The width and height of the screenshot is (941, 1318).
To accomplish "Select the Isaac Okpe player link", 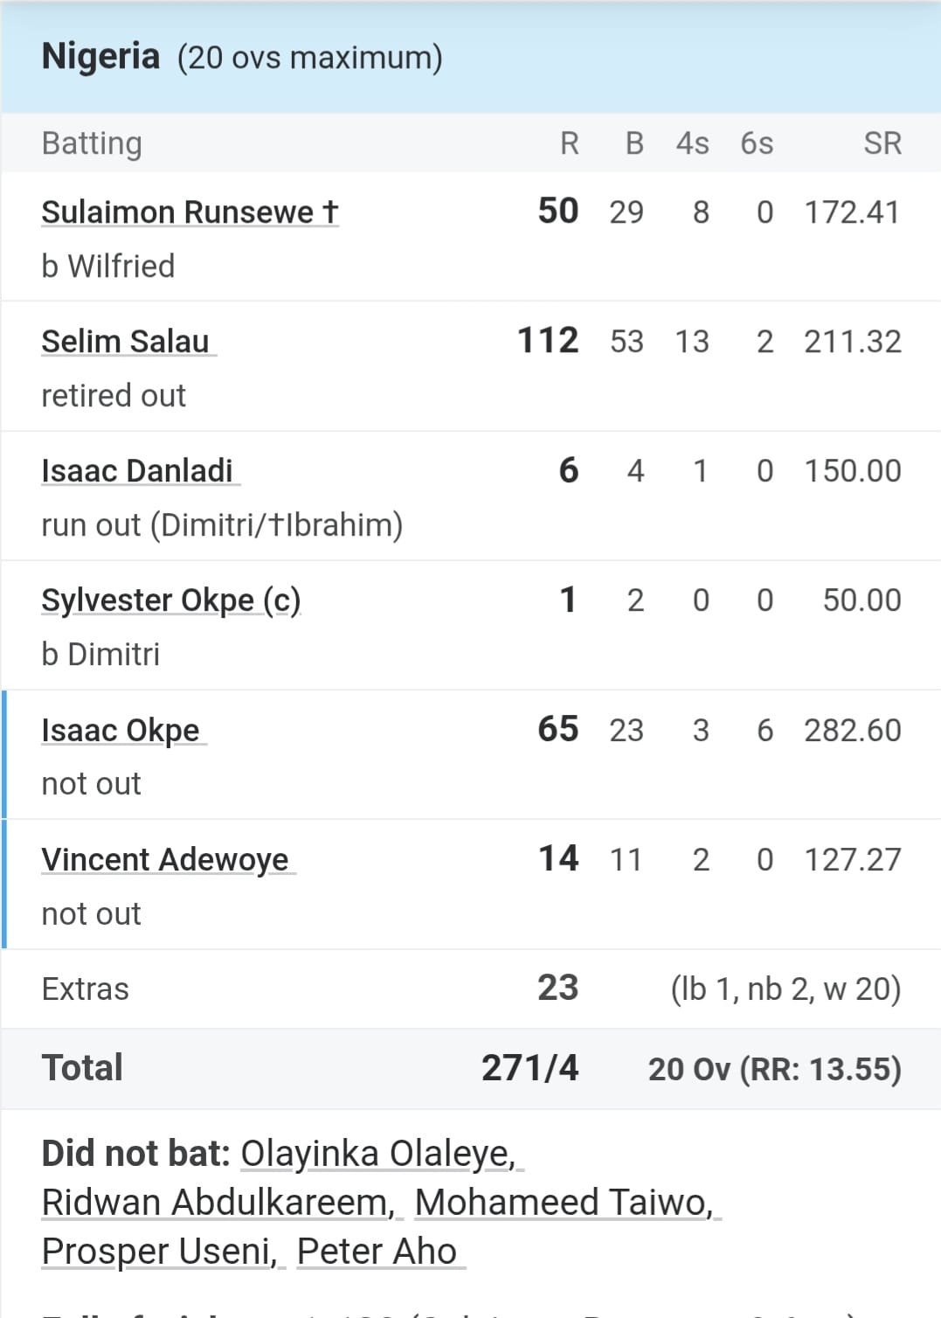I will point(121,730).
